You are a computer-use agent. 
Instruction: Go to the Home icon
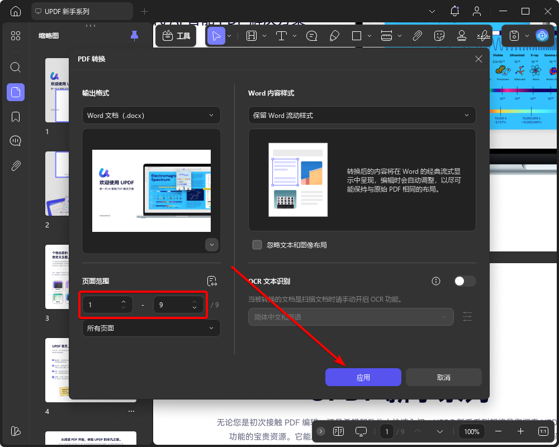tap(15, 11)
